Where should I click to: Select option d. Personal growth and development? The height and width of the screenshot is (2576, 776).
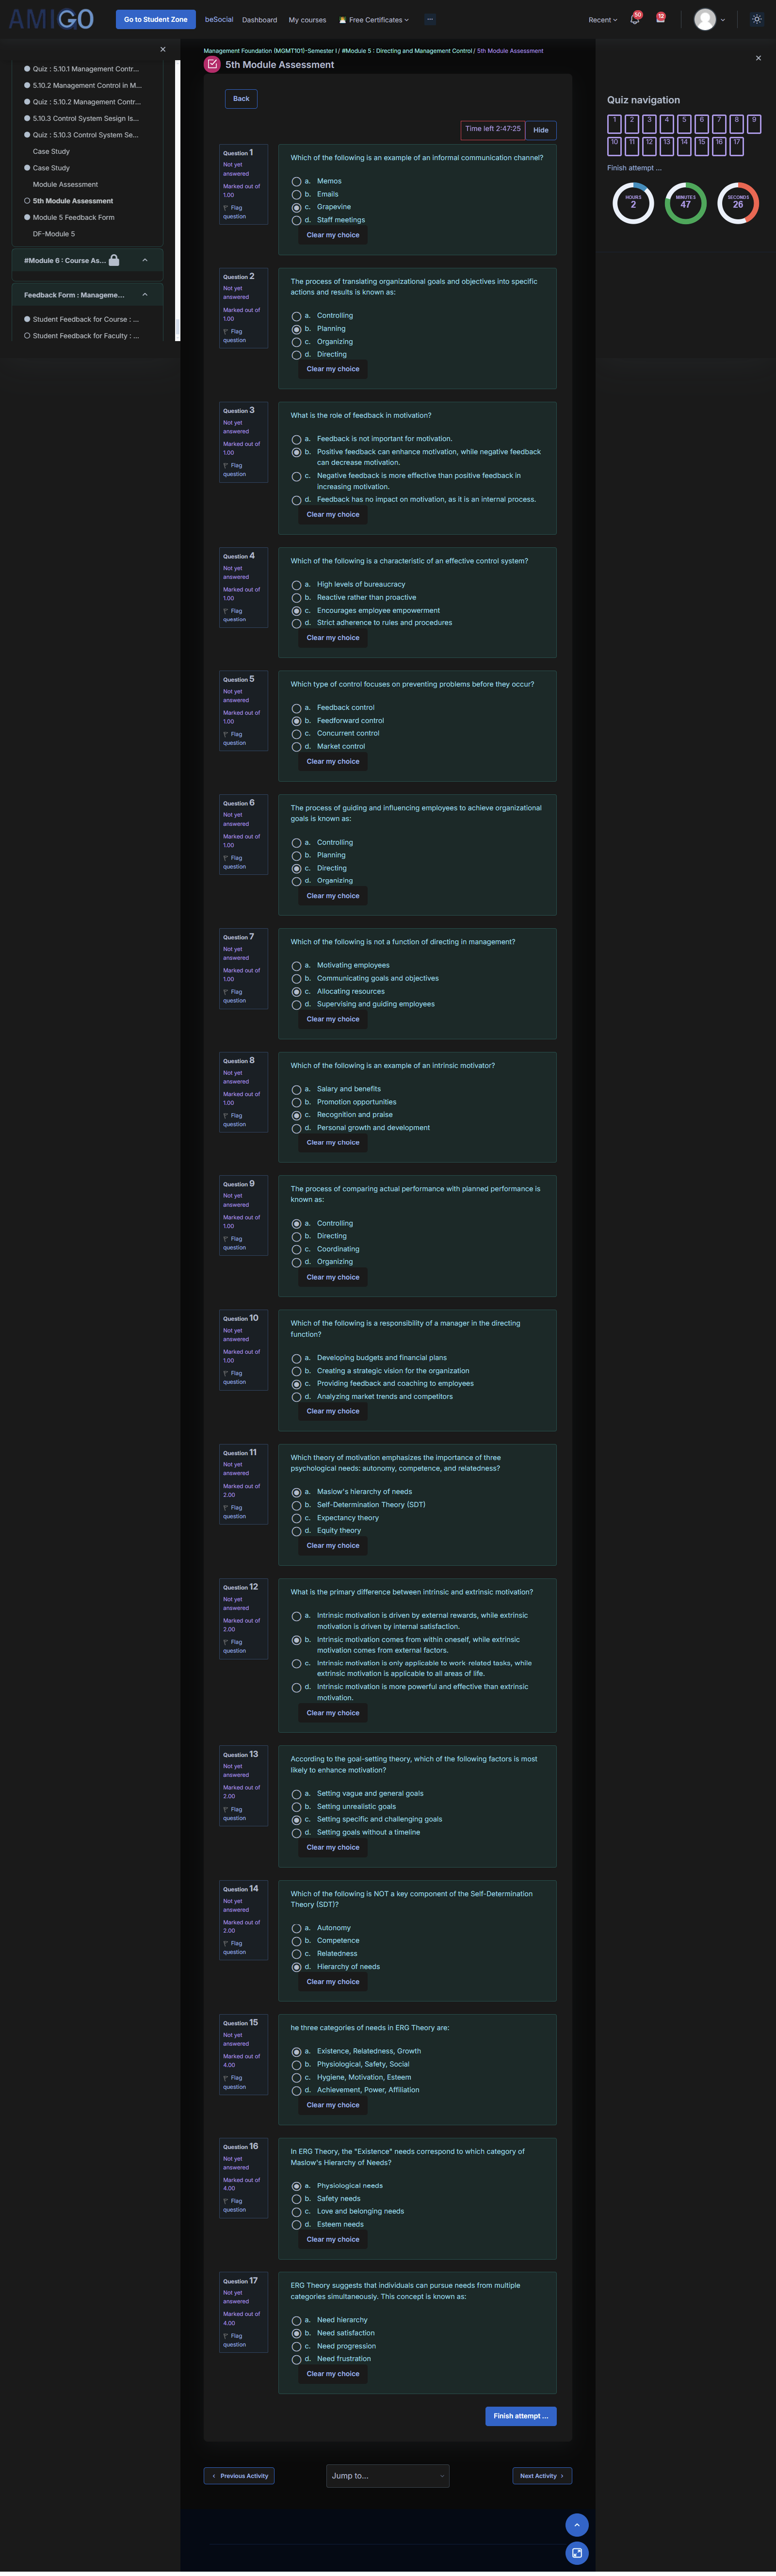point(296,1128)
